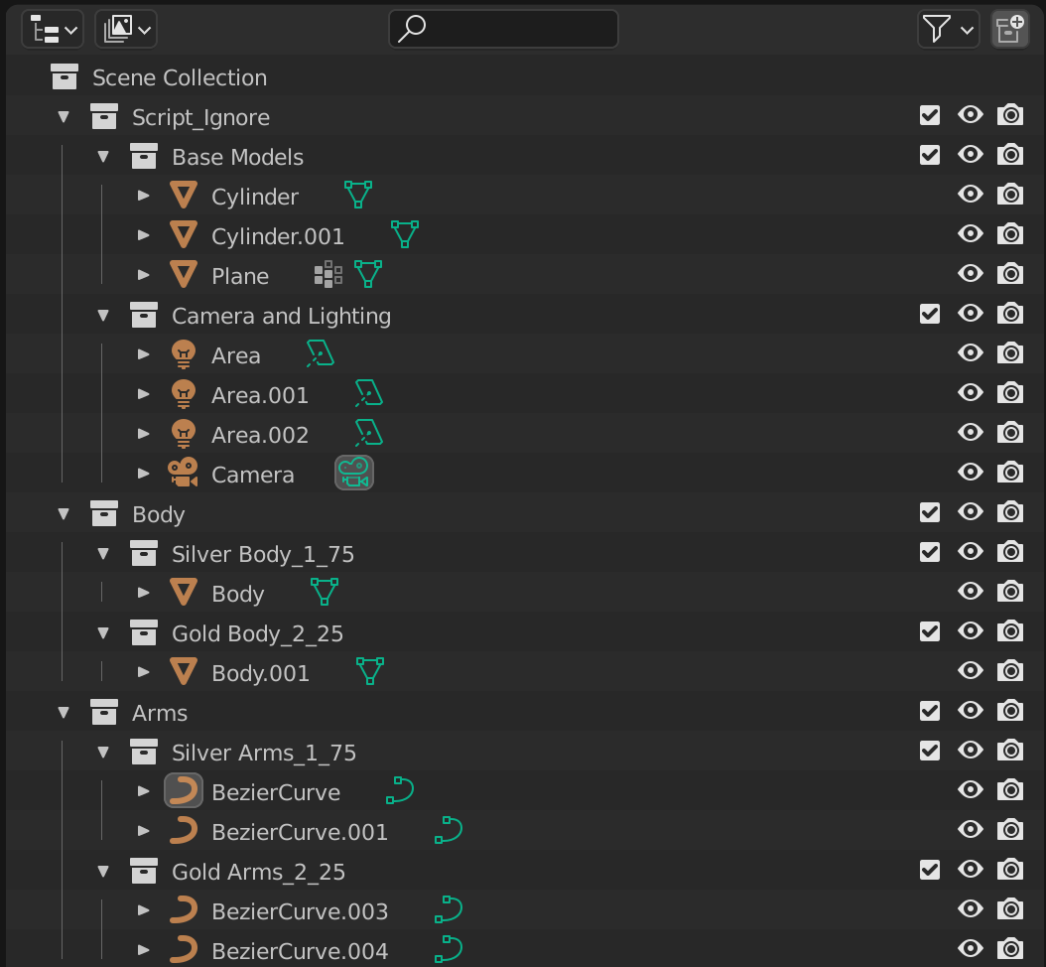Expand the BezierCurve.001 object
Screen dimensions: 1046x967
tap(144, 831)
